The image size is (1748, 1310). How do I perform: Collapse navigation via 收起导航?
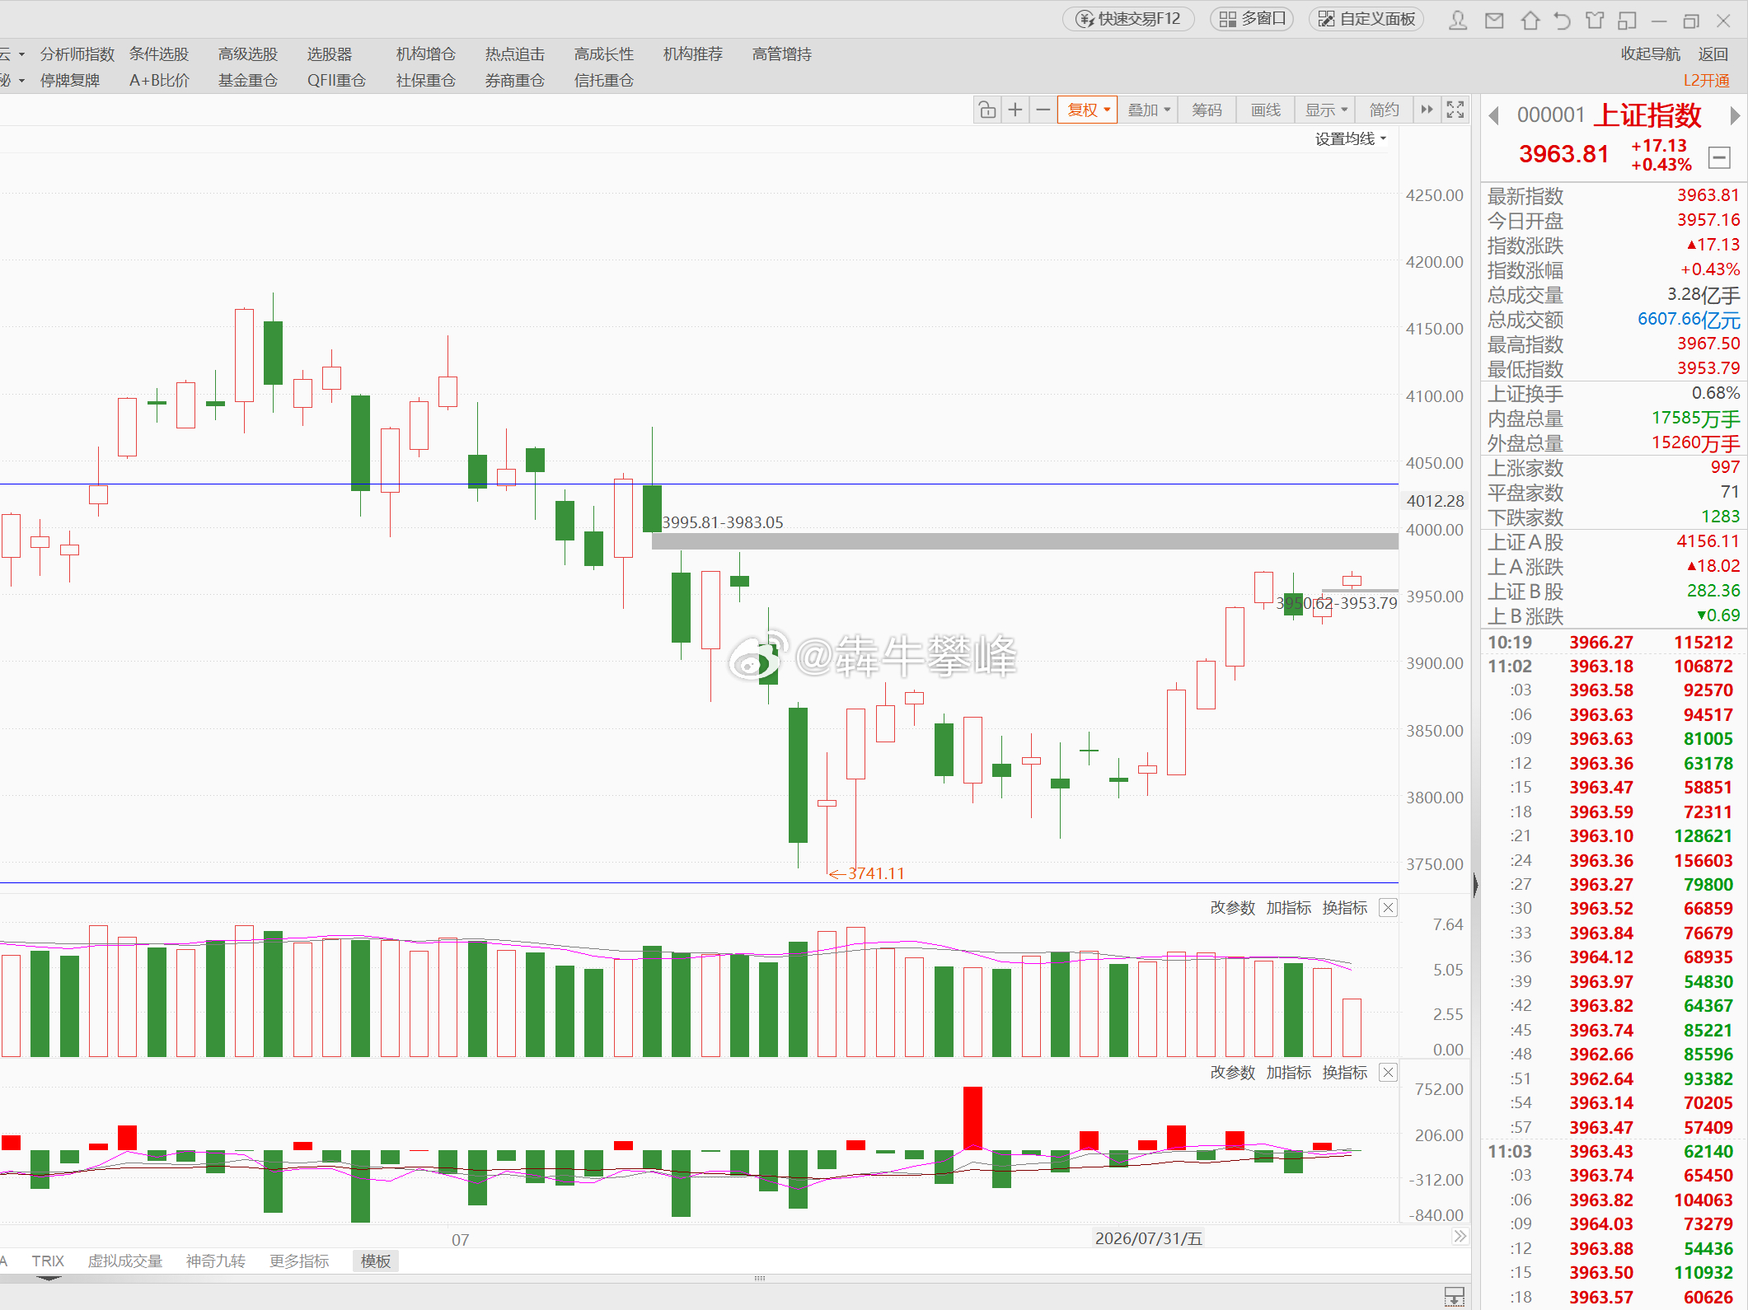[x=1650, y=54]
